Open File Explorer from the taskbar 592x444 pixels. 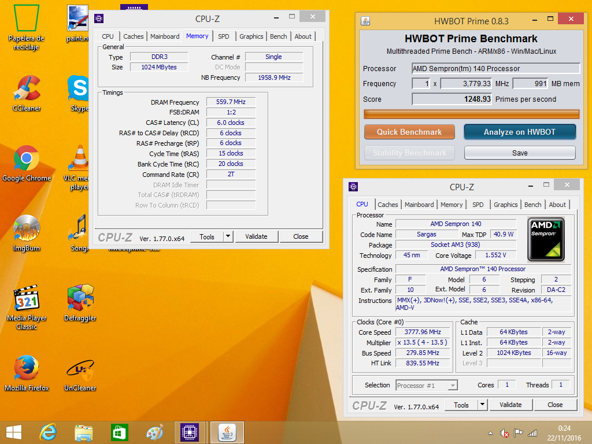83,432
